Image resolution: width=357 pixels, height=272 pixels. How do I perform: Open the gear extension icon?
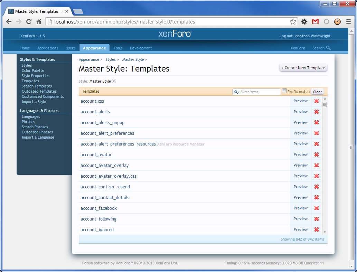(304, 22)
